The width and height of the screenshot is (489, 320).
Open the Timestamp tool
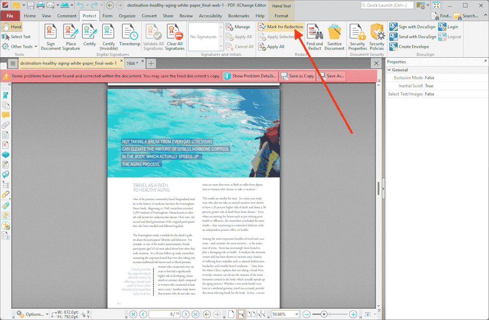coord(129,33)
